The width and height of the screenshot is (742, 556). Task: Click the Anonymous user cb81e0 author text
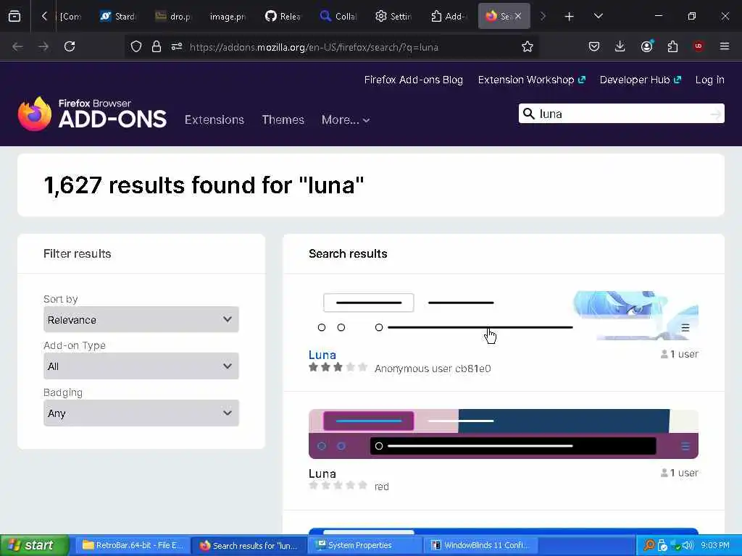[x=433, y=368]
